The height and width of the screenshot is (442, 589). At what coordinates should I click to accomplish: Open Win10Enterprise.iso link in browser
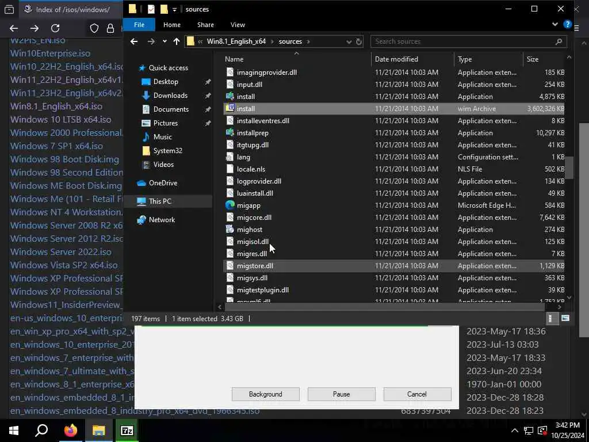(51, 54)
